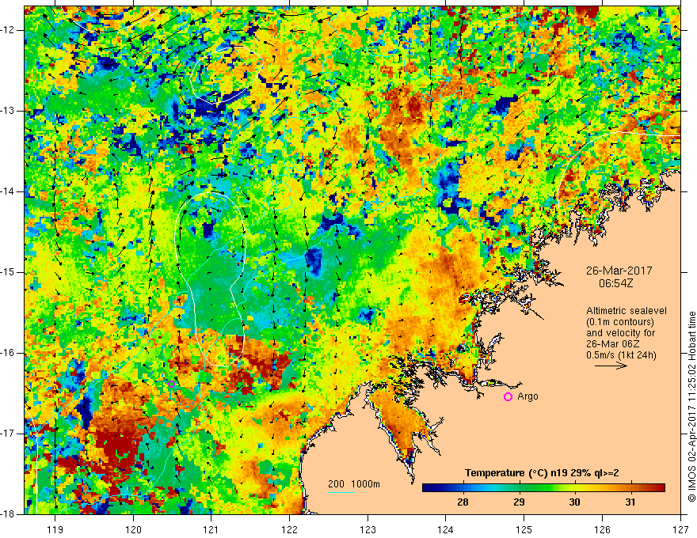The width and height of the screenshot is (697, 538).
Task: Click longitude axis label 121
Action: click(x=211, y=529)
